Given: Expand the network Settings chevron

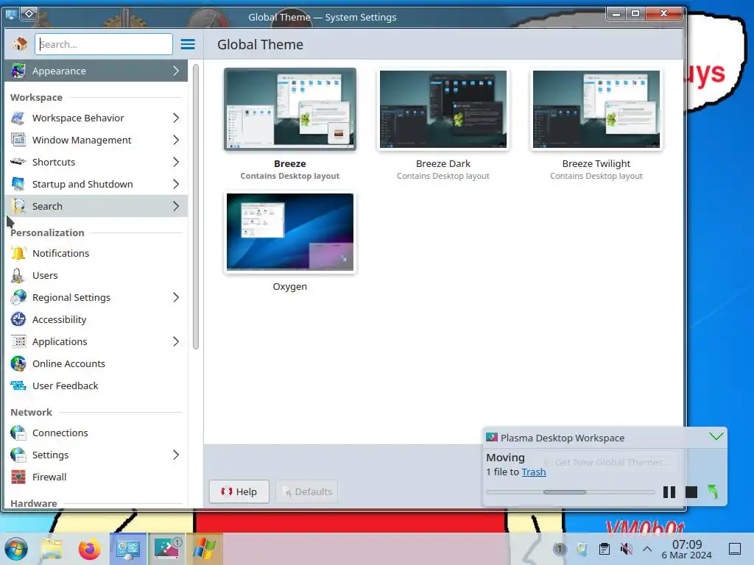Looking at the screenshot, I should (x=176, y=455).
